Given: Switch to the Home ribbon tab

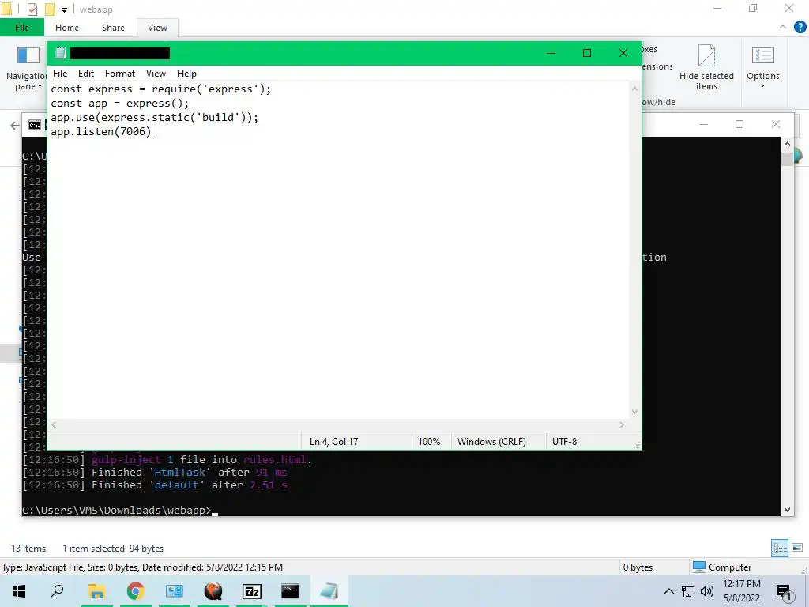Looking at the screenshot, I should click(x=67, y=28).
